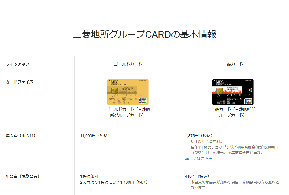Viewport: 289px width, 195px height.
Task: Click the ゴールドカード column header
Action: click(128, 64)
